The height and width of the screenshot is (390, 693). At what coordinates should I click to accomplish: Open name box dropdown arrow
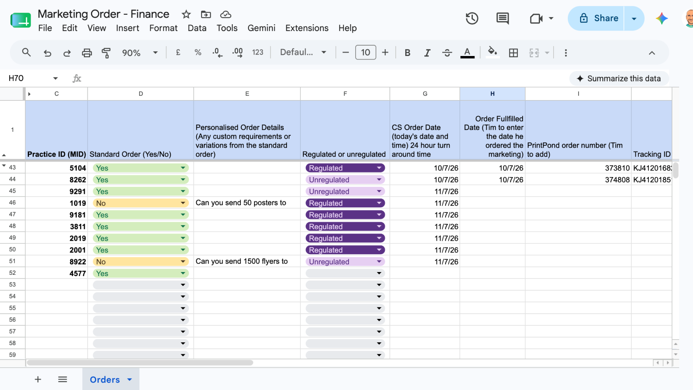pyautogui.click(x=55, y=78)
